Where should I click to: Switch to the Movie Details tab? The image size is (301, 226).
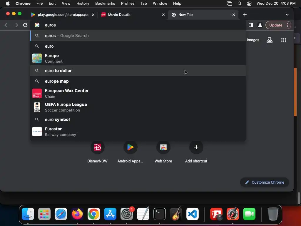tap(133, 15)
